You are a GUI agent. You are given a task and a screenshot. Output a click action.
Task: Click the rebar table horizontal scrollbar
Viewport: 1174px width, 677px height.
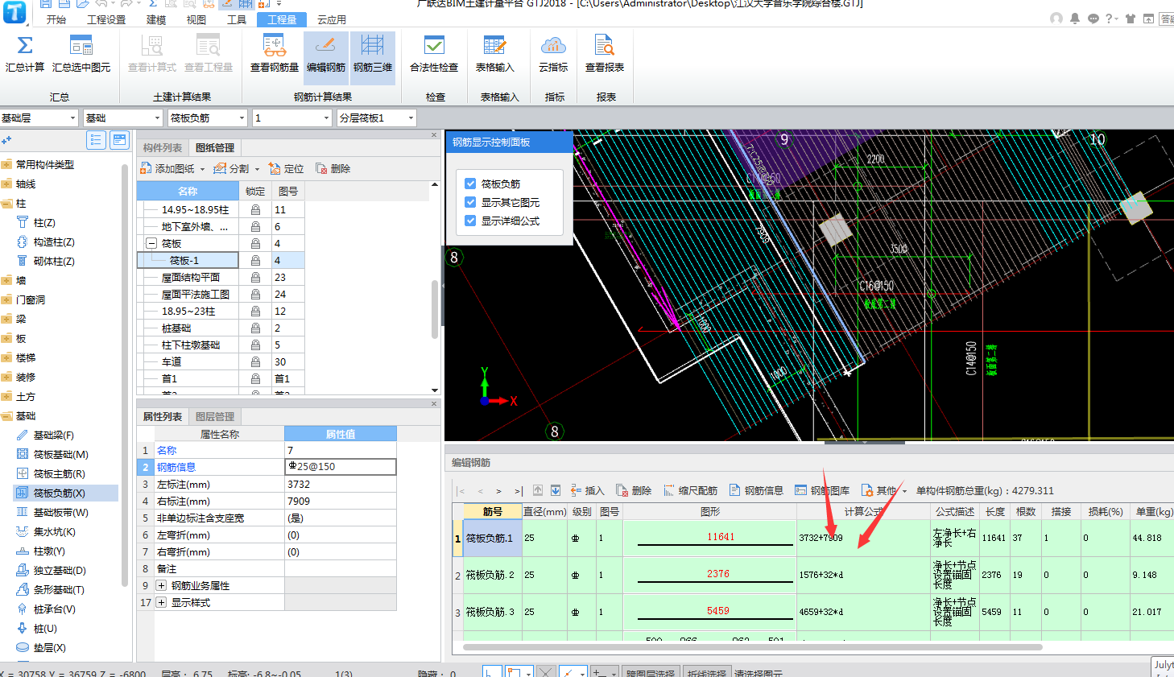point(752,646)
